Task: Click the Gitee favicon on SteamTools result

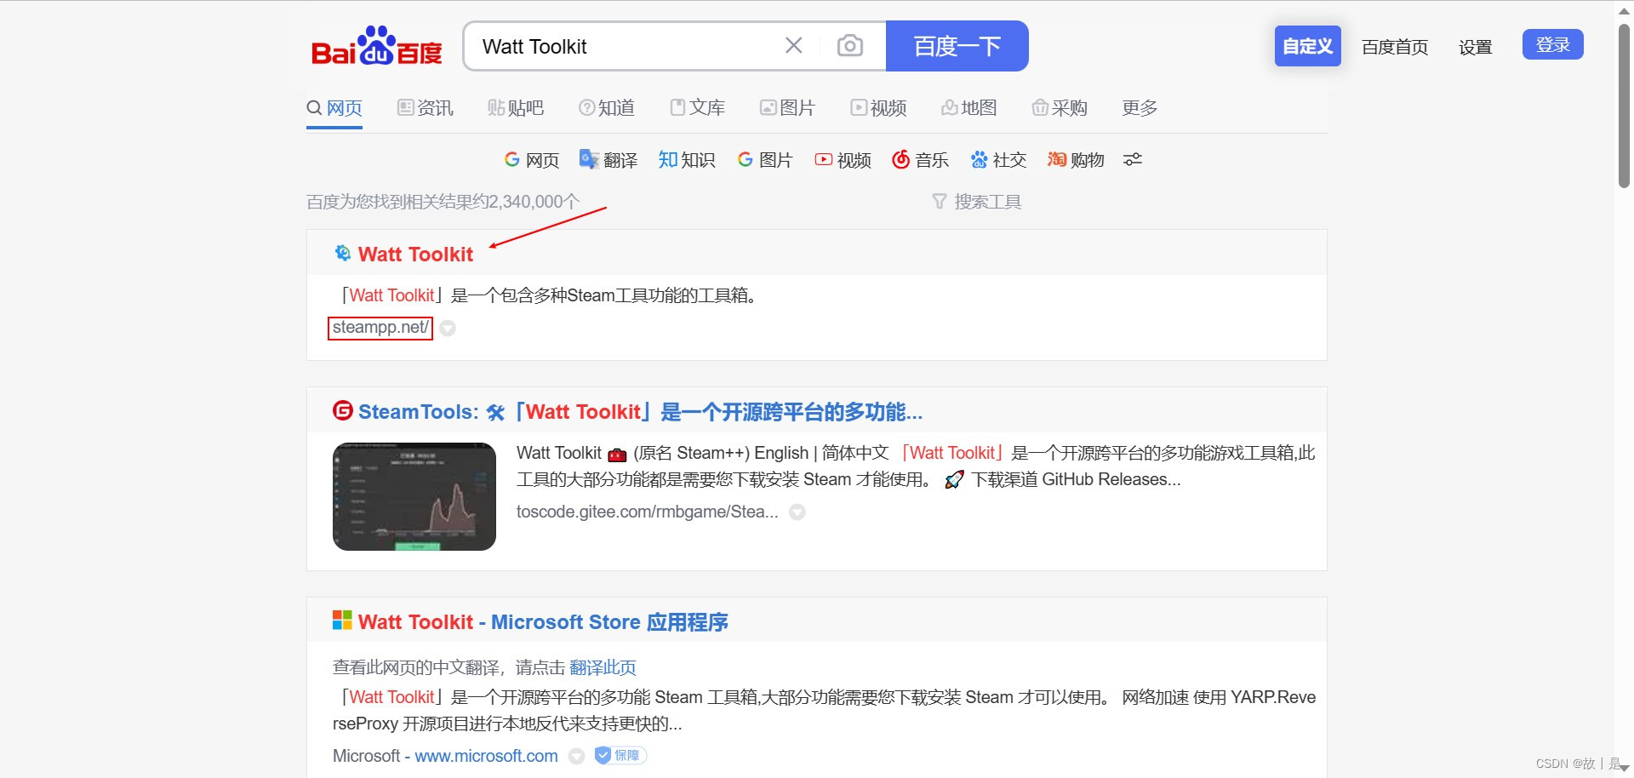Action: pyautogui.click(x=342, y=410)
